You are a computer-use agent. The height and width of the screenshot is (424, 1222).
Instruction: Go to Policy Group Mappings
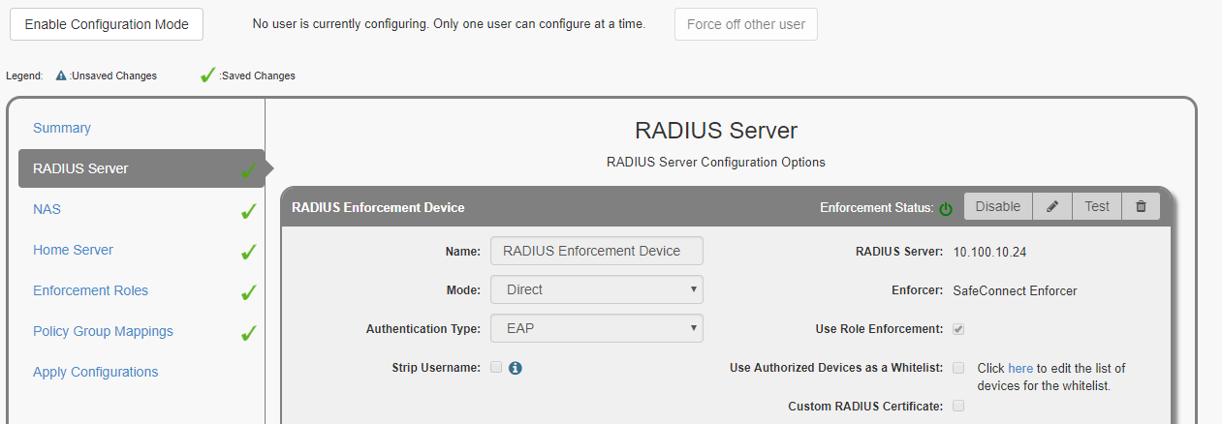click(103, 331)
